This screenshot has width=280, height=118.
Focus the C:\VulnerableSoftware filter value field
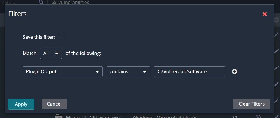tap(189, 72)
